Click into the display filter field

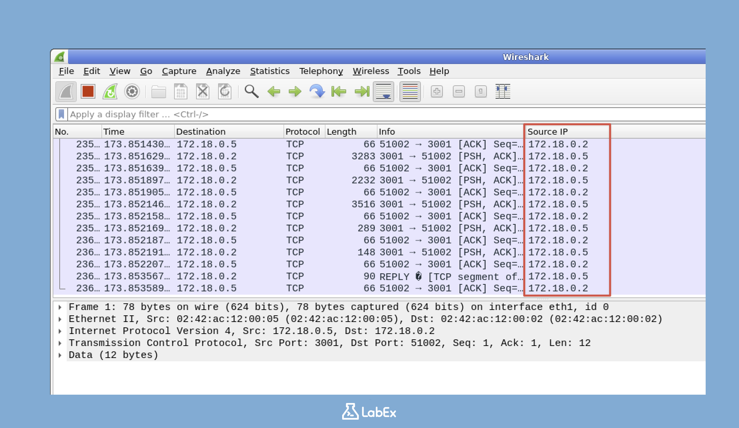[x=387, y=114]
